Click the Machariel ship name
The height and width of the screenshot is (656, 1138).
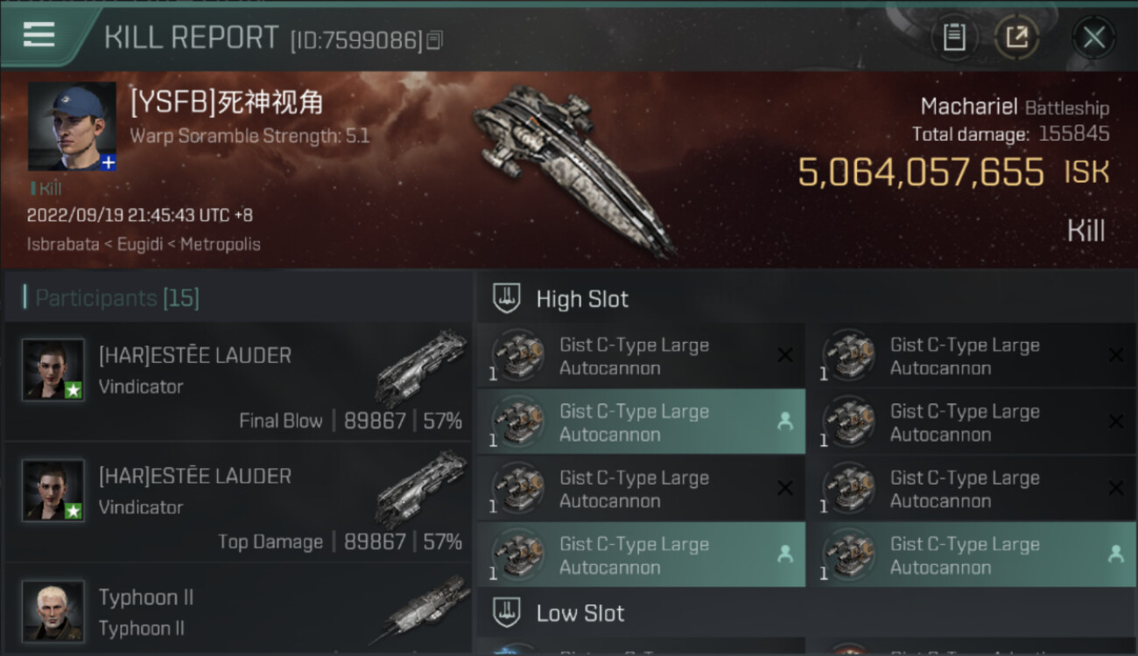point(969,107)
